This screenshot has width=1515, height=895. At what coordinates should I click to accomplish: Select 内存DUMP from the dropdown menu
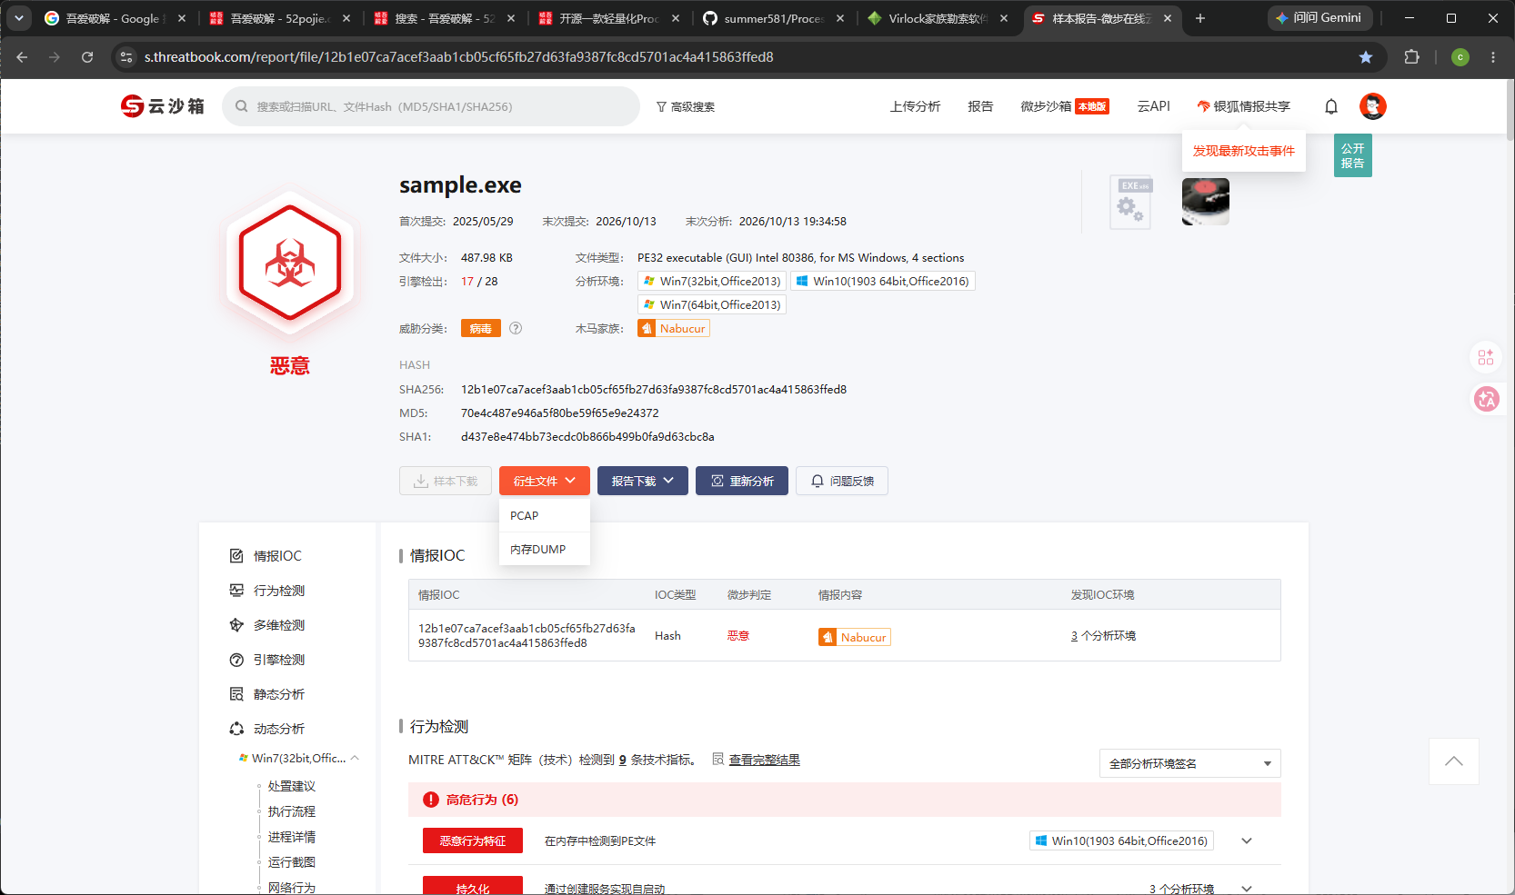pos(545,549)
